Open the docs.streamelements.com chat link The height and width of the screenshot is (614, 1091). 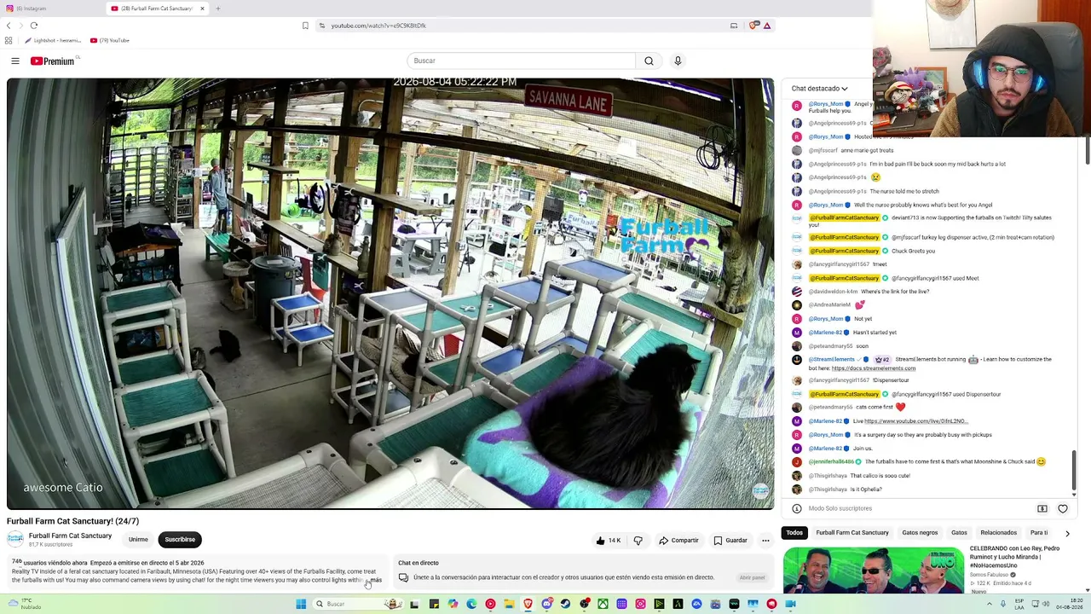(873, 368)
